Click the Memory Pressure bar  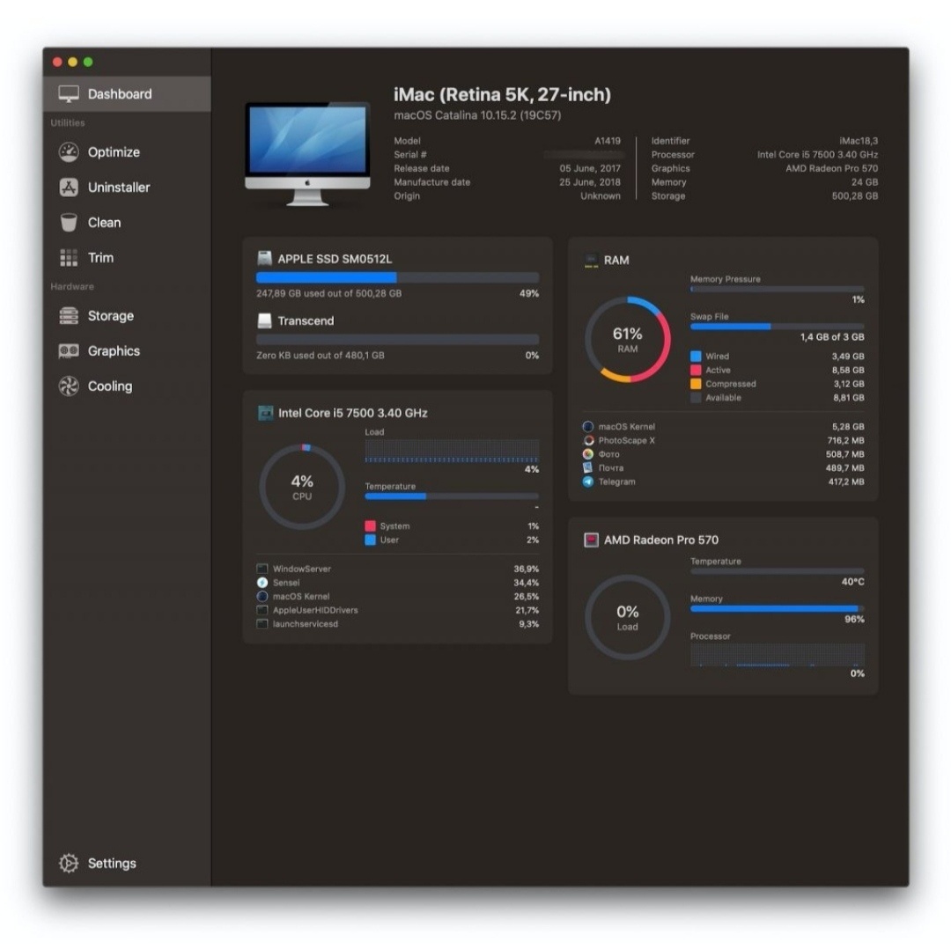[778, 290]
